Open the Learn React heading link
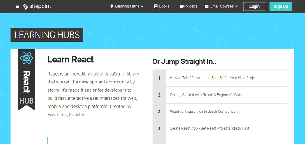The height and width of the screenshot is (144, 305). [x=71, y=59]
